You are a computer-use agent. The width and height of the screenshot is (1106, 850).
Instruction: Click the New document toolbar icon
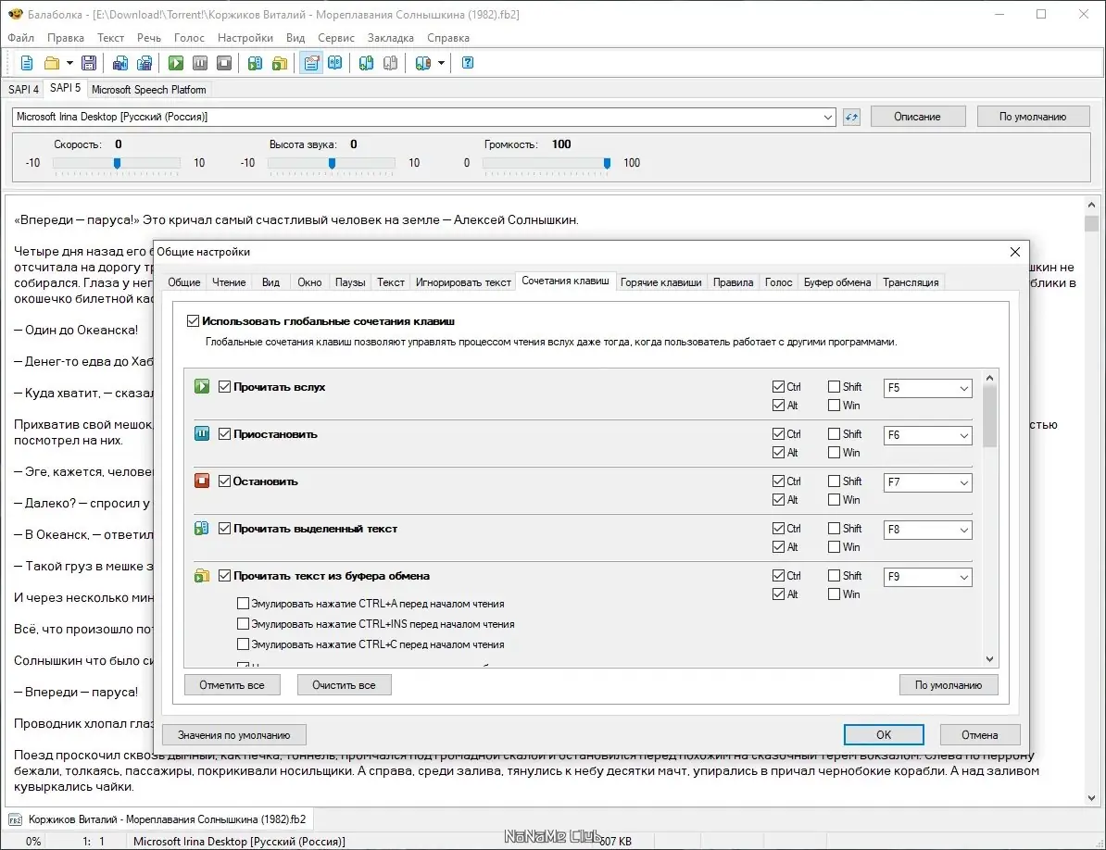click(x=27, y=63)
